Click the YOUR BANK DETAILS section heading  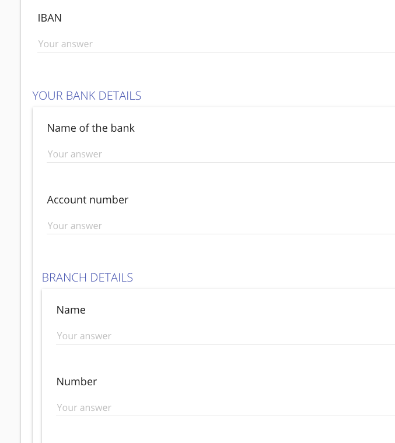[86, 96]
